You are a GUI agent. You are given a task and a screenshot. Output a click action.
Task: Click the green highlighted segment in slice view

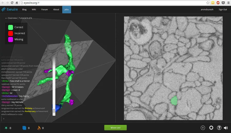(174, 101)
